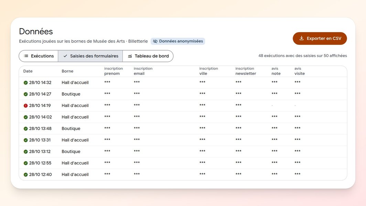
Task: Click green status icon for 28/10 12:55
Action: [x=26, y=163]
